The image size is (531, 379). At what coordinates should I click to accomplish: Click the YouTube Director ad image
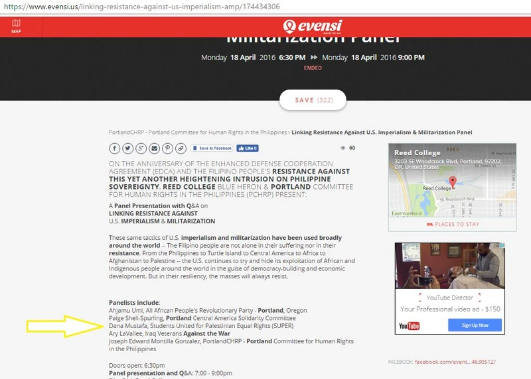tap(450, 266)
